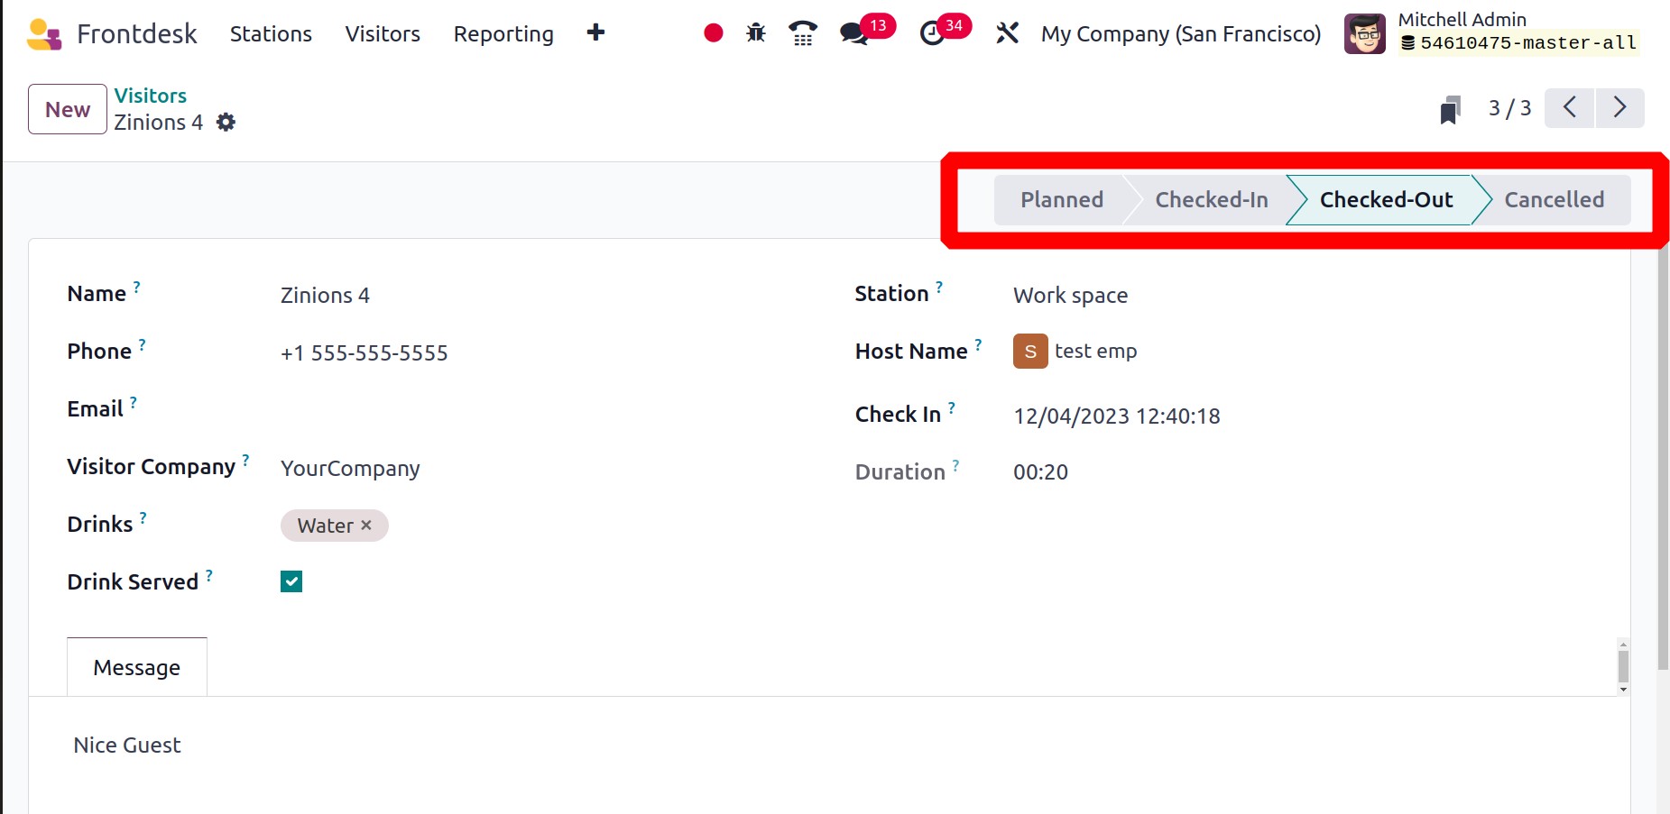Click the Frontdesk app logo icon
The height and width of the screenshot is (814, 1670).
click(44, 34)
